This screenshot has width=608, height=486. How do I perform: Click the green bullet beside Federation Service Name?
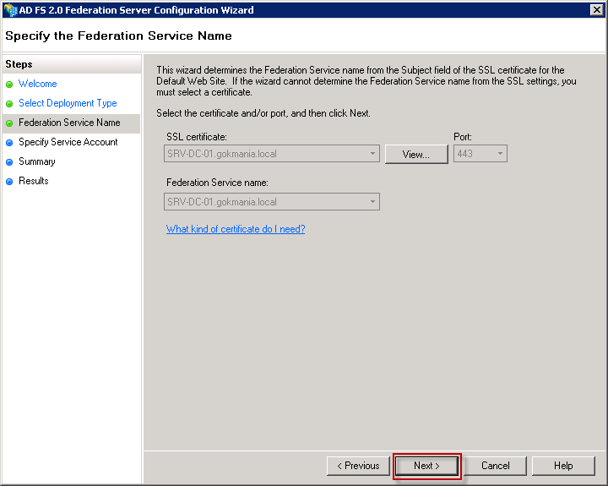click(9, 123)
